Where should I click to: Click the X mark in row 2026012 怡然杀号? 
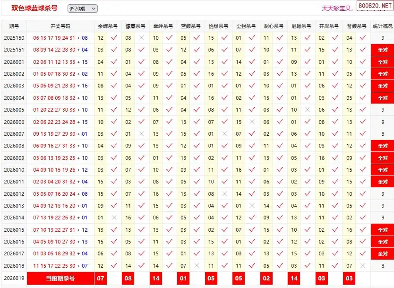[224, 194]
